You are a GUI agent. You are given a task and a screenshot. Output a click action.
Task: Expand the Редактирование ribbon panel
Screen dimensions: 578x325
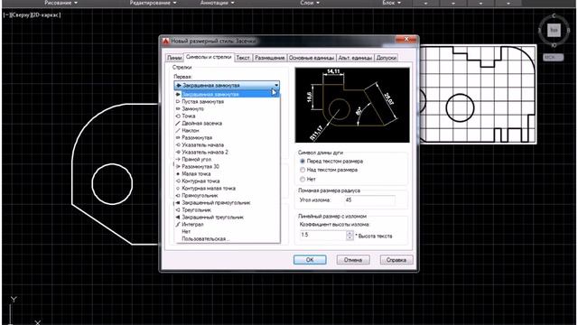point(153,3)
